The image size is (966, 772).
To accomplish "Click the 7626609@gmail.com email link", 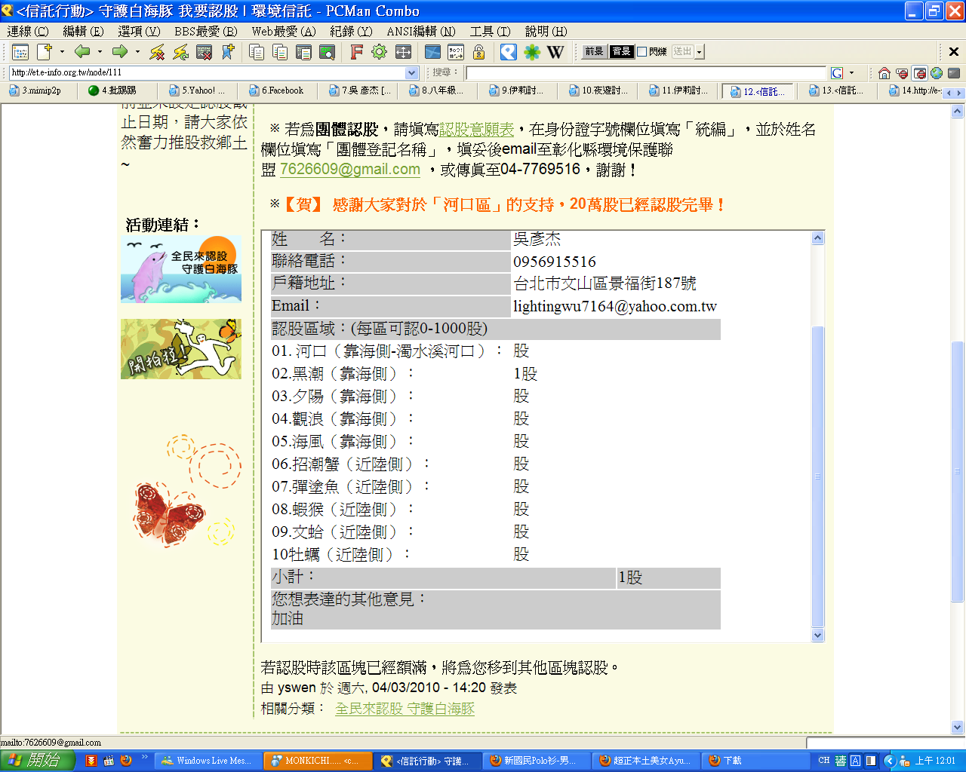I will [350, 170].
